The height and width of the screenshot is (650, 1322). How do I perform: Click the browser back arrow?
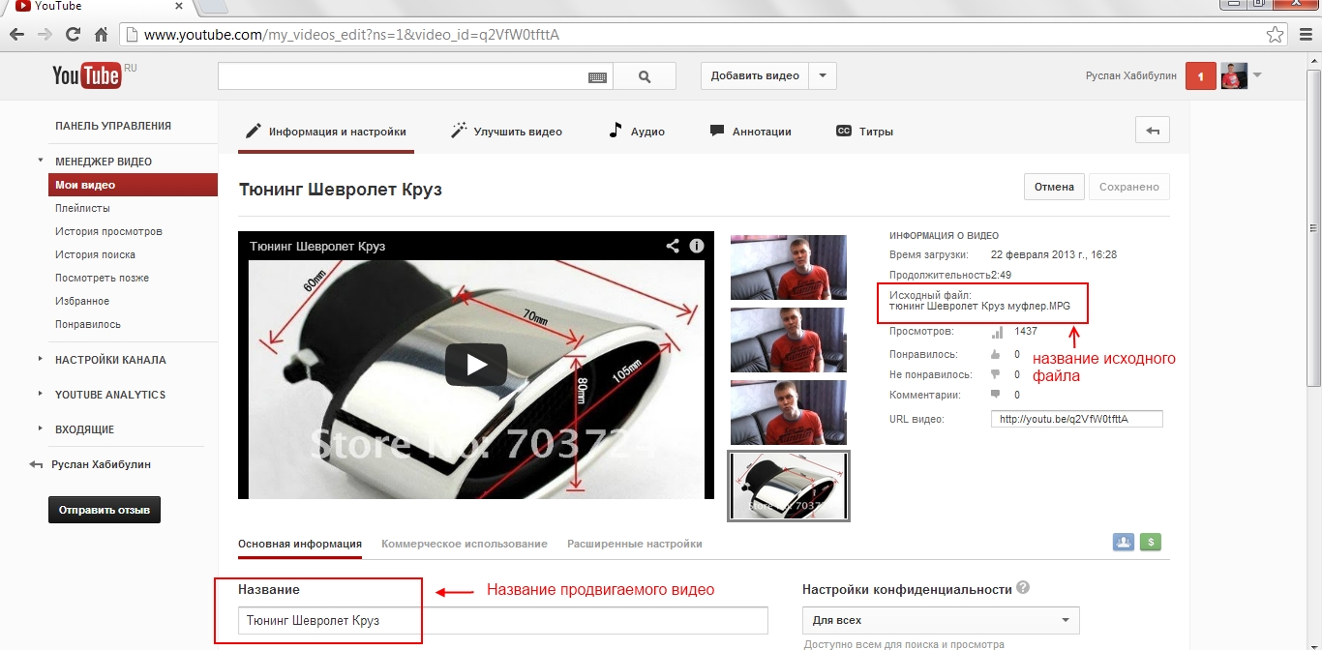coord(16,35)
